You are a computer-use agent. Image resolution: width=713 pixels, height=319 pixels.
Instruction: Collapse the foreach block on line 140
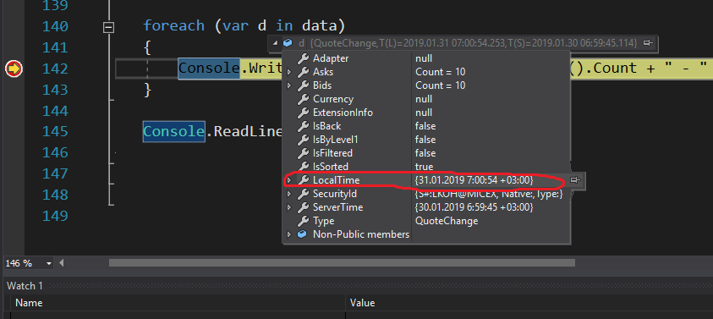point(108,28)
